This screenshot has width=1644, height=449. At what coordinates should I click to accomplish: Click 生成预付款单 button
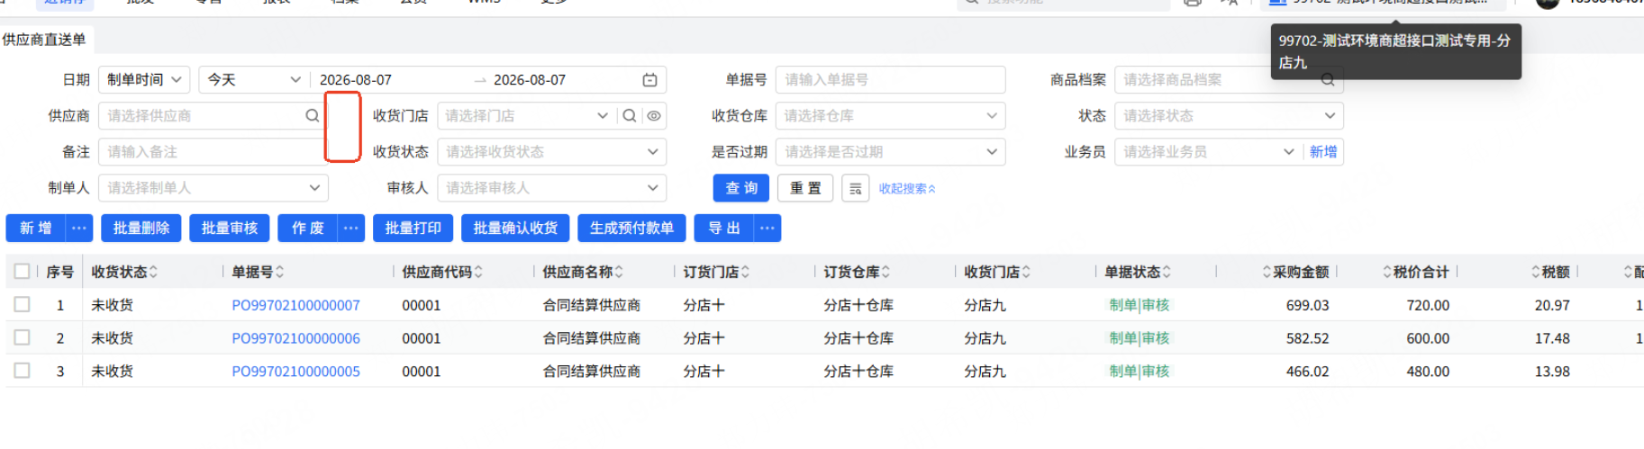point(632,229)
